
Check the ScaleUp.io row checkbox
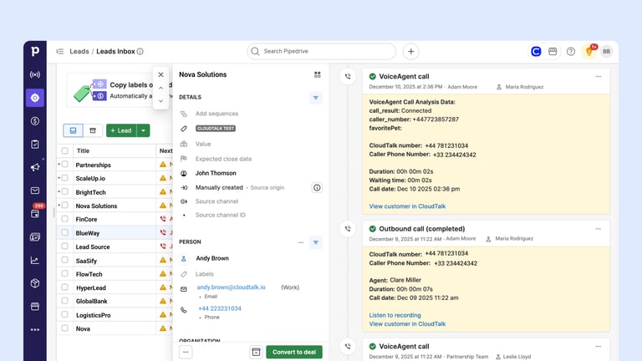pyautogui.click(x=64, y=178)
